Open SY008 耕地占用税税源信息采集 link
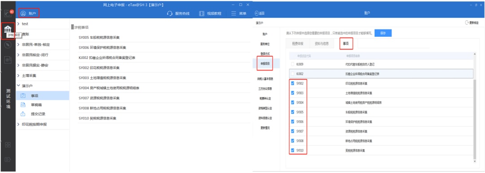Viewport: 485px width, 173px height. pyautogui.click(x=102, y=108)
